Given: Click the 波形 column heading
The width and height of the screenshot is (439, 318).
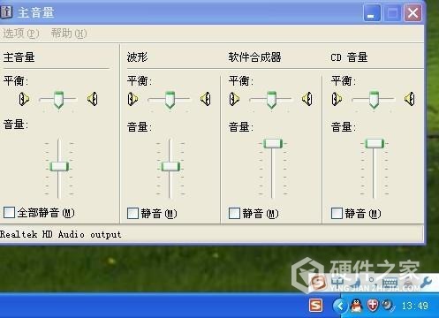Looking at the screenshot, I should point(137,57).
